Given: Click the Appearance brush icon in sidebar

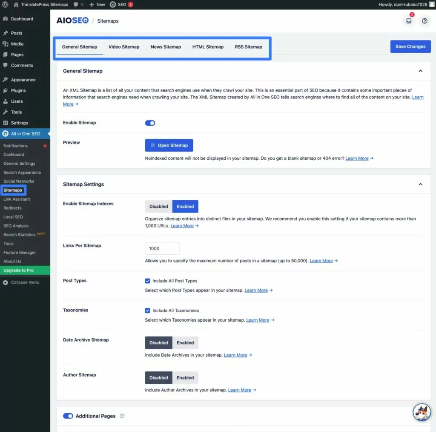Looking at the screenshot, I should coord(5,80).
